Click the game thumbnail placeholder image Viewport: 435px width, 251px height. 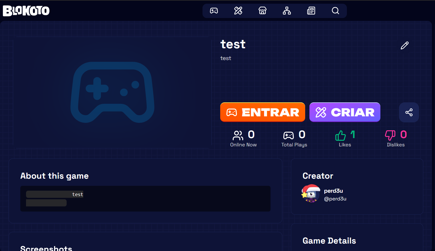112,92
